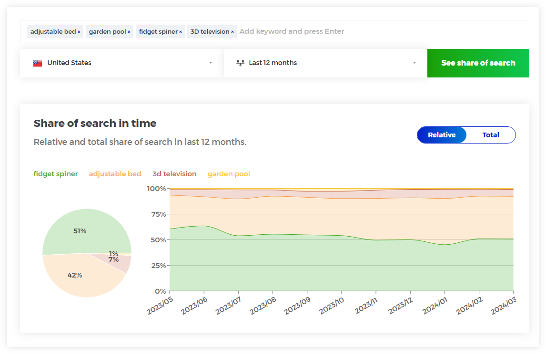Select the 3D television keyword tag text
546x354 pixels.
click(x=210, y=32)
